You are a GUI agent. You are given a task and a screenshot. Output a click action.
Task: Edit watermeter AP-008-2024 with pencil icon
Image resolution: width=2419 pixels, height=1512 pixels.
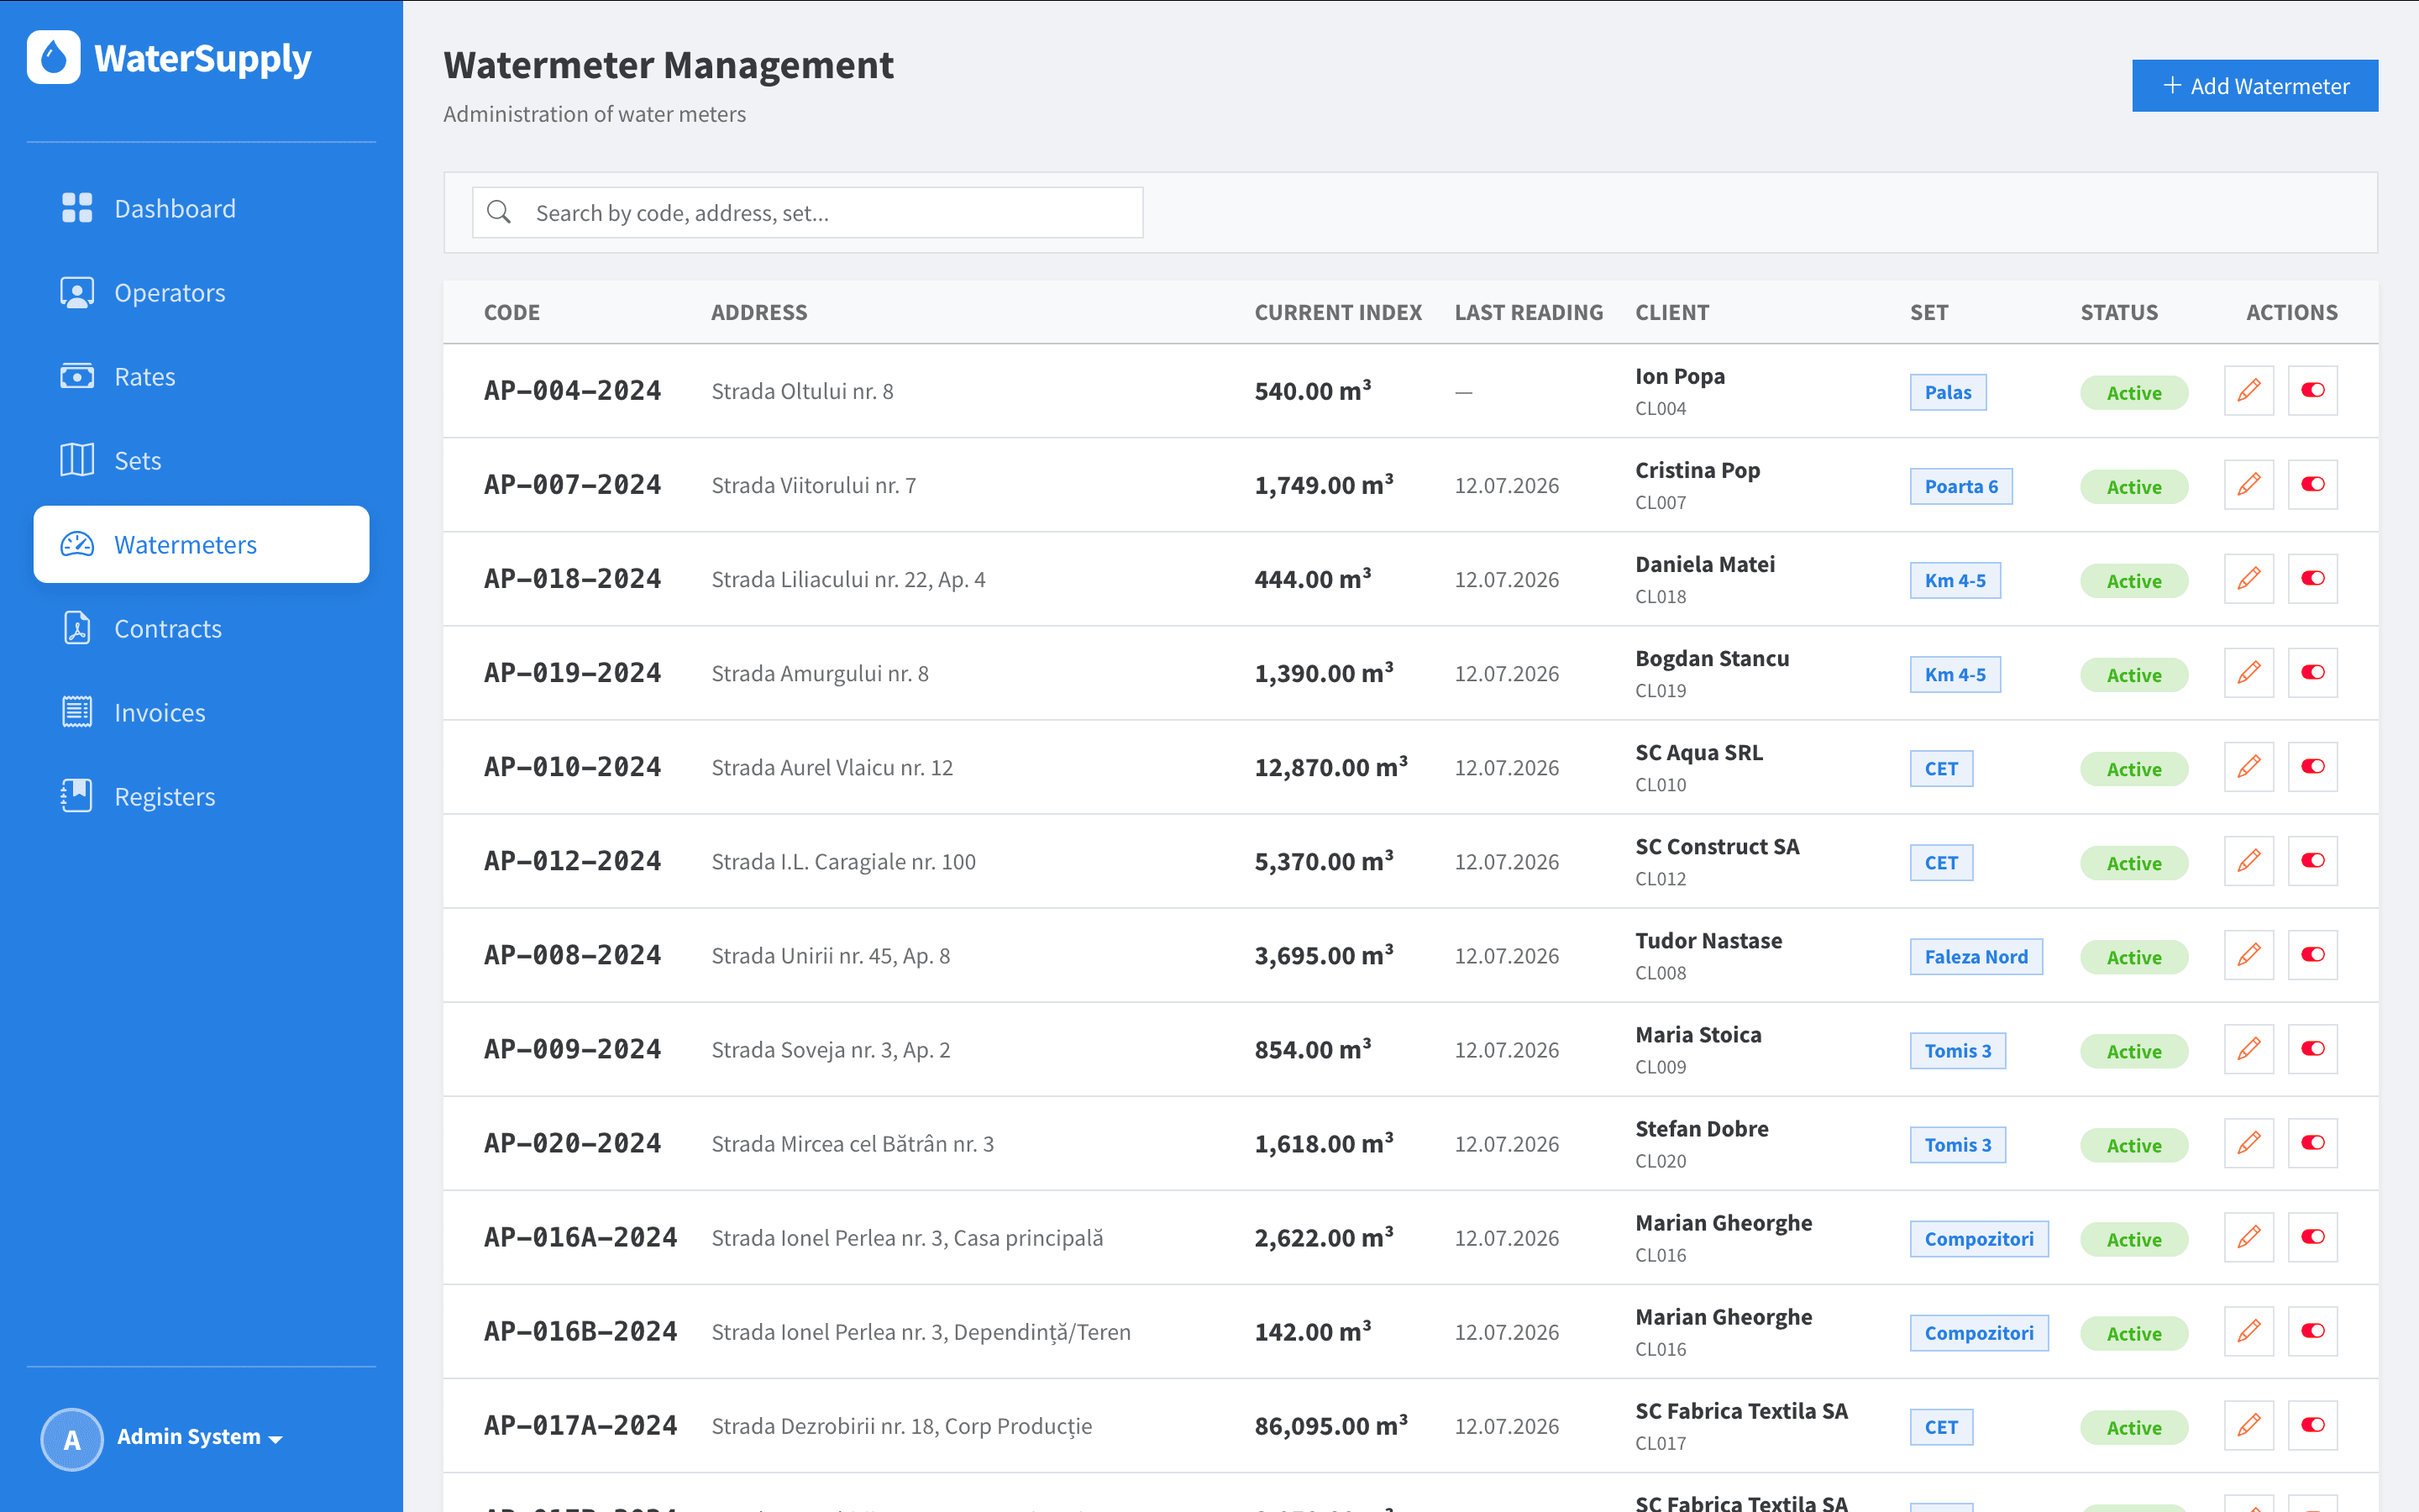tap(2249, 954)
